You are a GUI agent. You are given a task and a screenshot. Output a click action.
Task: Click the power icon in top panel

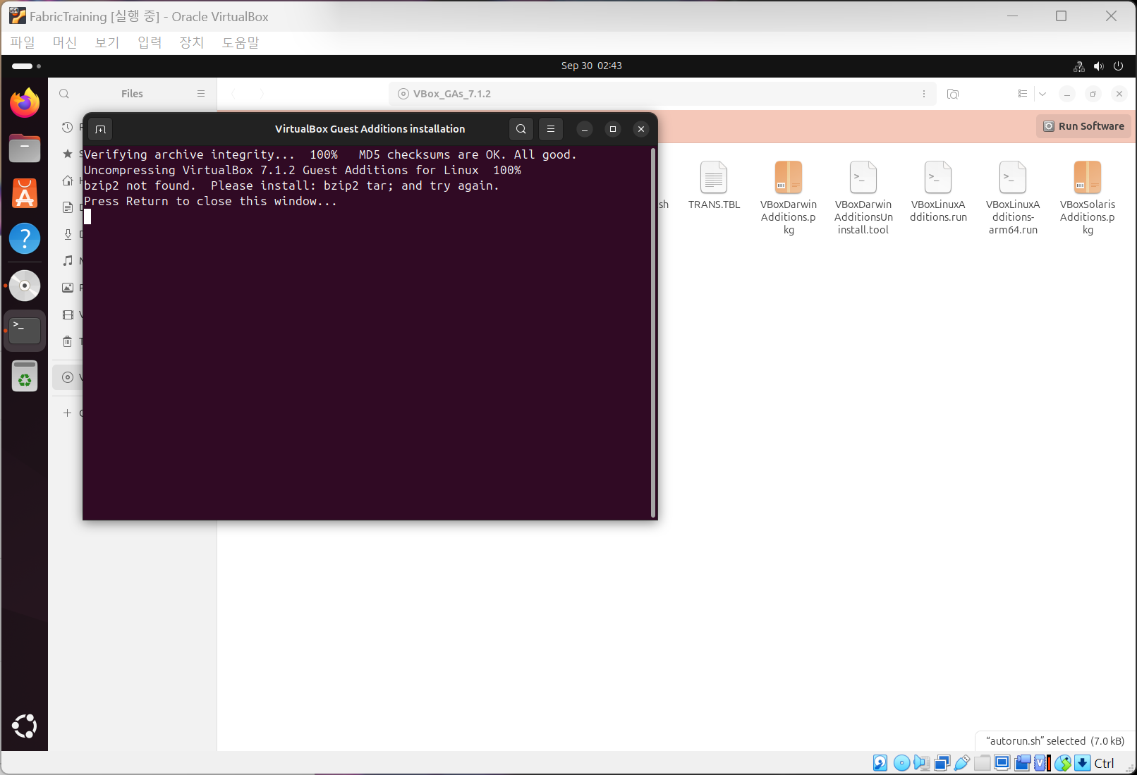coord(1118,66)
